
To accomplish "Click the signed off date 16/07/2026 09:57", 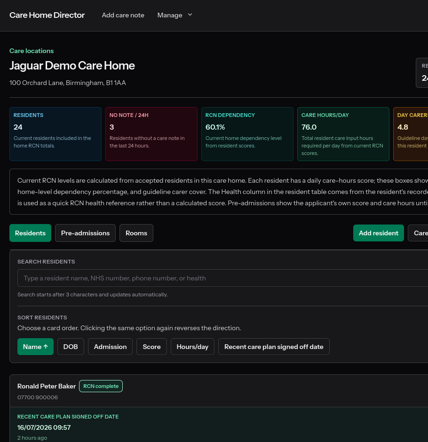I will coord(44,427).
